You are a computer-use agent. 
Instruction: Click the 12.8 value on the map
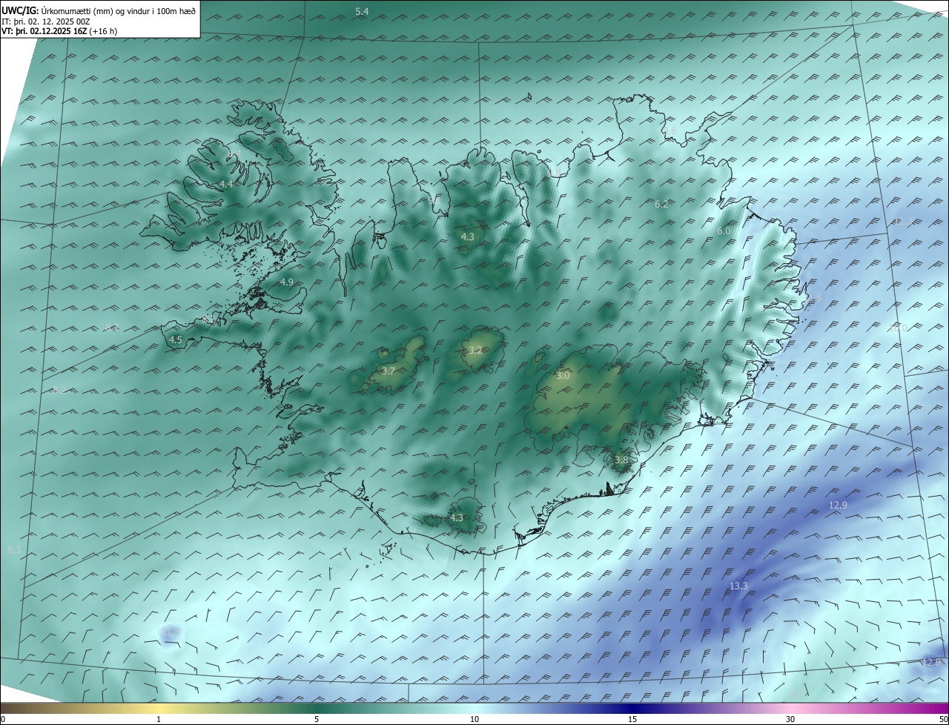[x=931, y=662]
